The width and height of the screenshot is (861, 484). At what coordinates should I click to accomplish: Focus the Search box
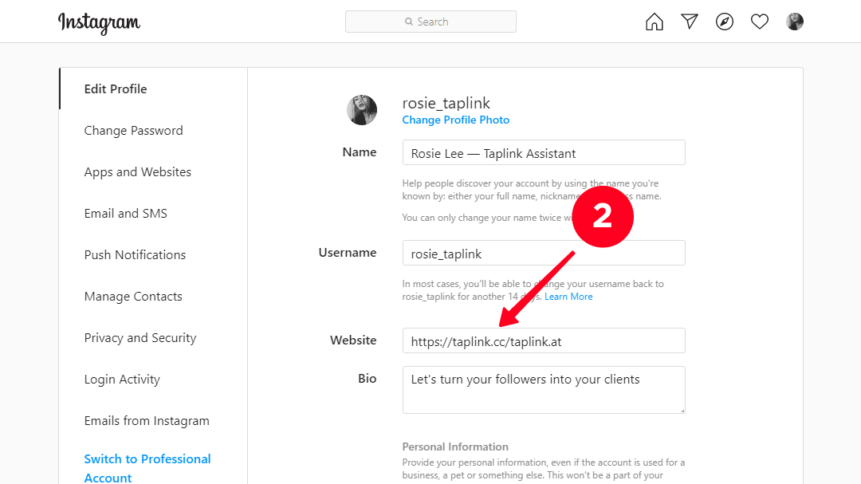click(431, 22)
